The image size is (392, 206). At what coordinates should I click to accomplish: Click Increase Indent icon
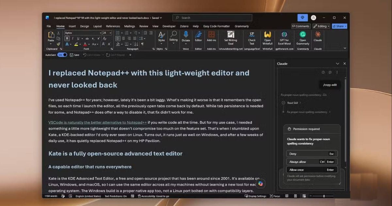(x=150, y=33)
